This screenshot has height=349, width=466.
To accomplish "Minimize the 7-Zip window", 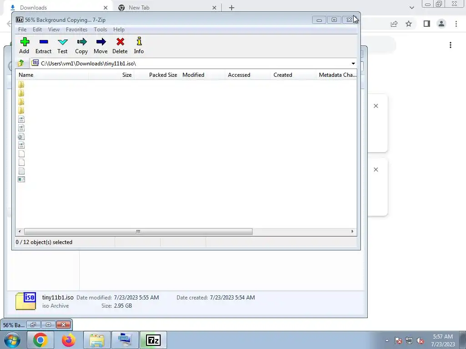I will 319,20.
